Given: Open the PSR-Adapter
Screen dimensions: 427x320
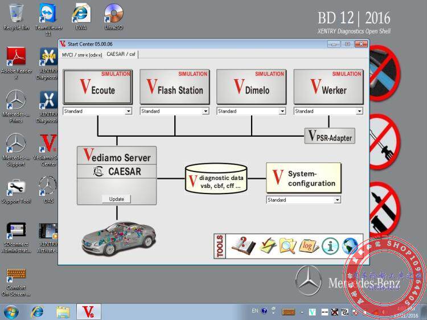Looking at the screenshot, I should pos(330,136).
